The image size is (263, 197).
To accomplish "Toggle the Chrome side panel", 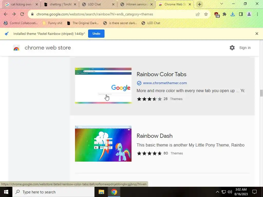I will pyautogui.click(x=241, y=14).
